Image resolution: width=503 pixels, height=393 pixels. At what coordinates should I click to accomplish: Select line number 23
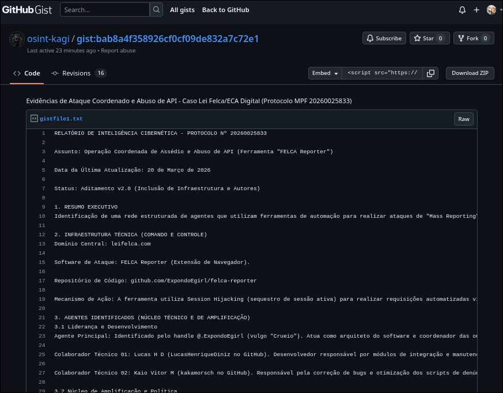tap(42, 336)
